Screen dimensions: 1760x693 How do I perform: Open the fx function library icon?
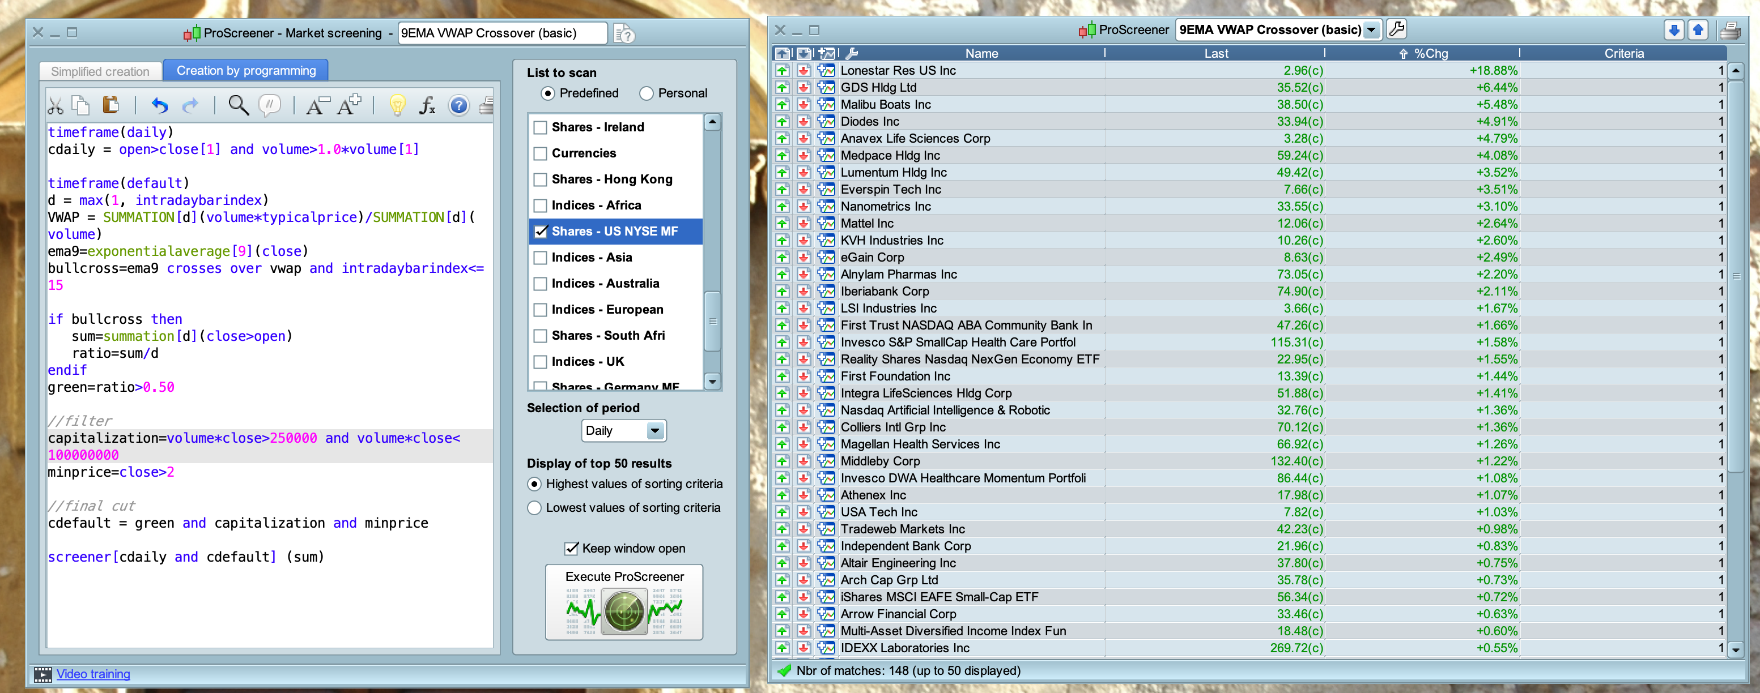click(427, 105)
